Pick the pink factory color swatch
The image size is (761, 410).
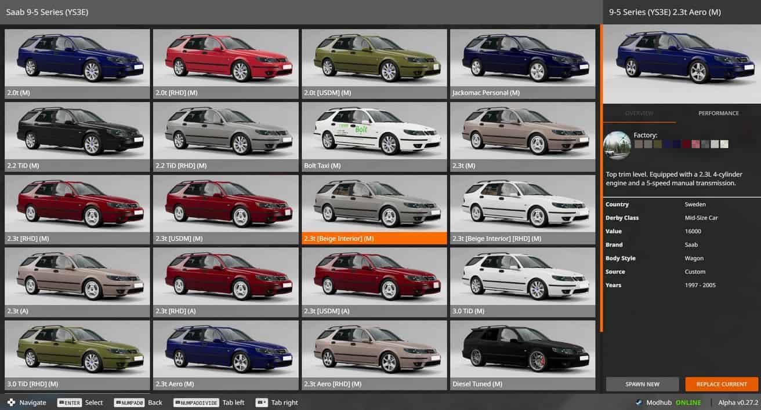tap(695, 144)
